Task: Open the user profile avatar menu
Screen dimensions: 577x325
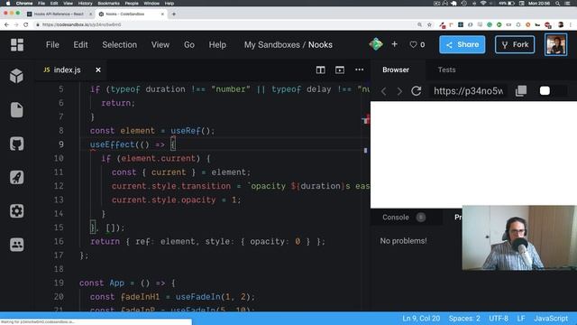Action: (555, 44)
